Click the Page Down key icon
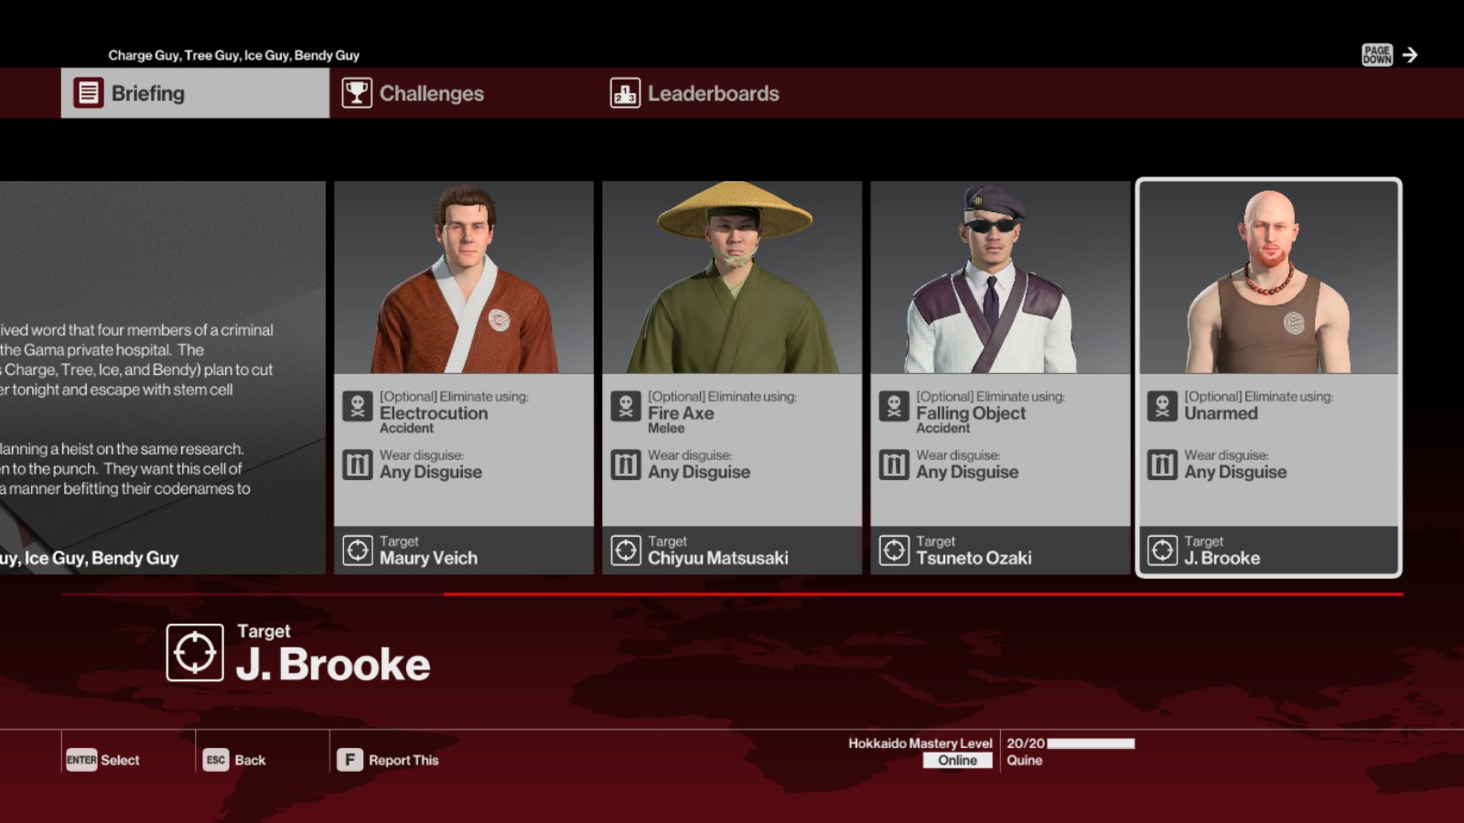Viewport: 1464px width, 823px height. (1377, 55)
